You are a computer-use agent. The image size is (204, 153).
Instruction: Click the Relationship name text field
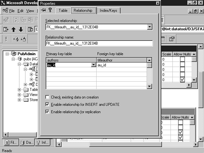[x=99, y=43]
